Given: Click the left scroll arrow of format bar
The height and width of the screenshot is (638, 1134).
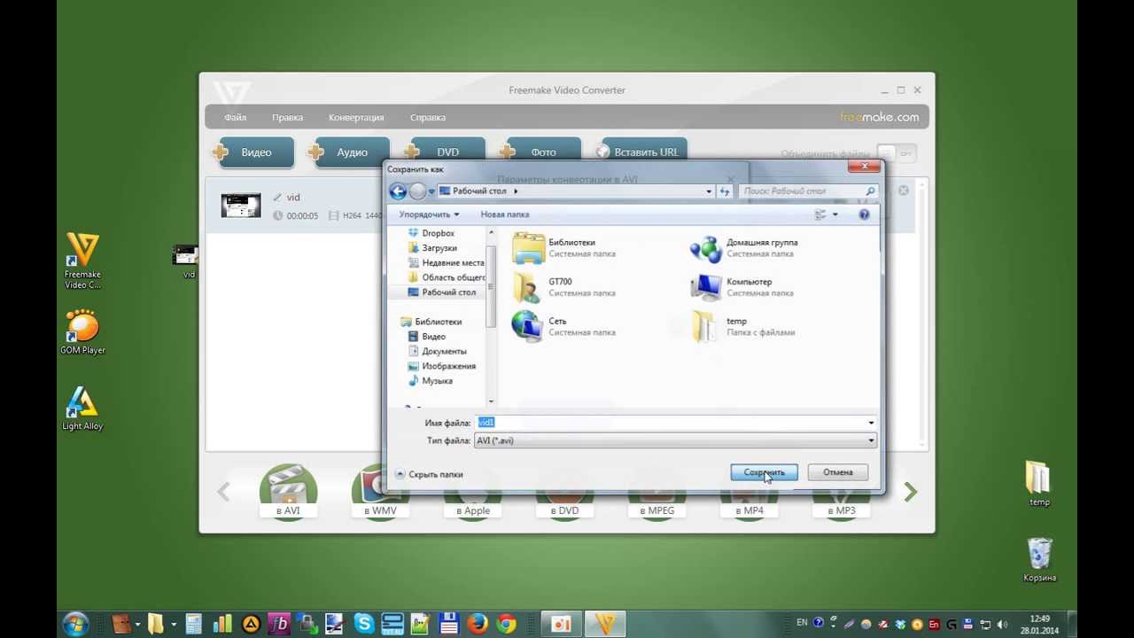Looking at the screenshot, I should point(223,492).
